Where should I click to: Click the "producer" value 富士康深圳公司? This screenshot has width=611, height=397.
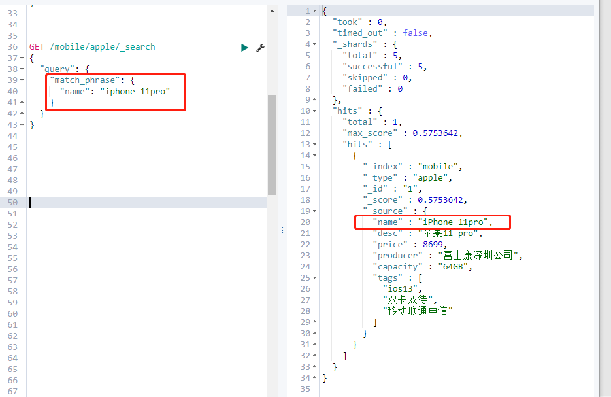tap(478, 256)
